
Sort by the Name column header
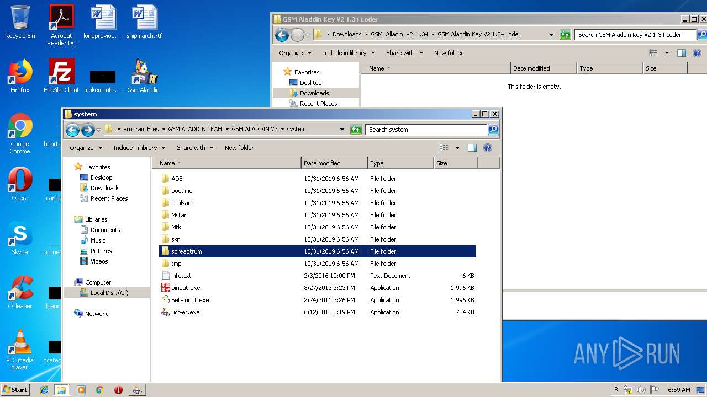(x=226, y=163)
